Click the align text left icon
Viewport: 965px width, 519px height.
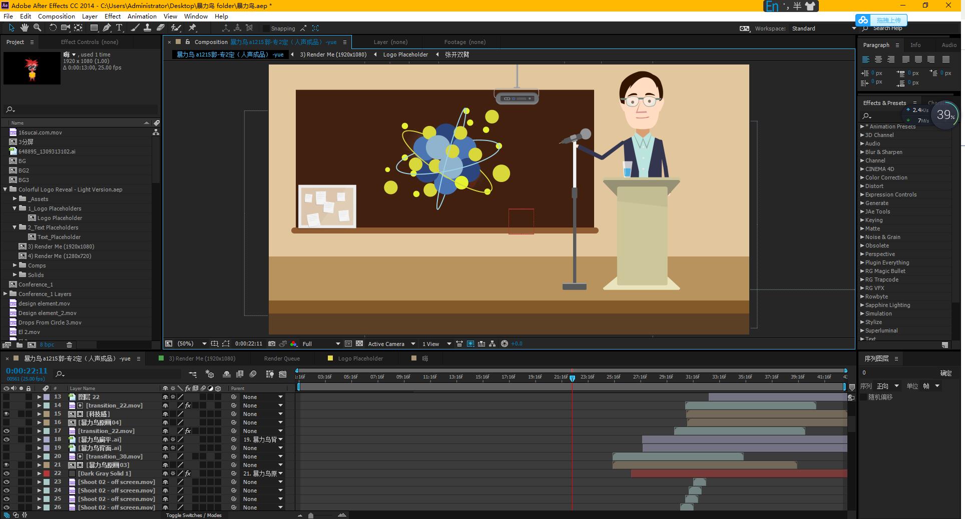(865, 59)
